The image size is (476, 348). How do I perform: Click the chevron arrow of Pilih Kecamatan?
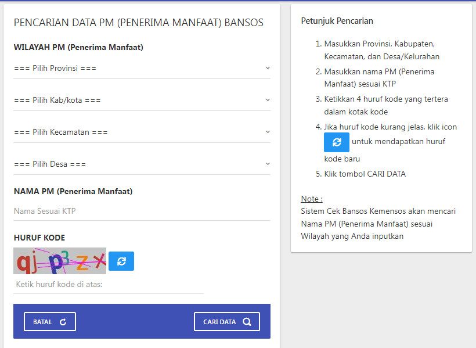268,132
